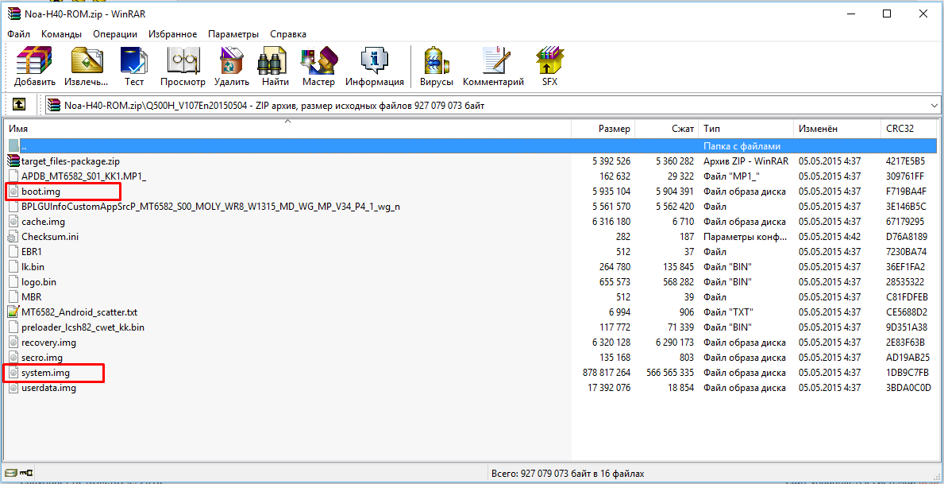Click the status bar total size text
944x484 pixels.
[567, 473]
